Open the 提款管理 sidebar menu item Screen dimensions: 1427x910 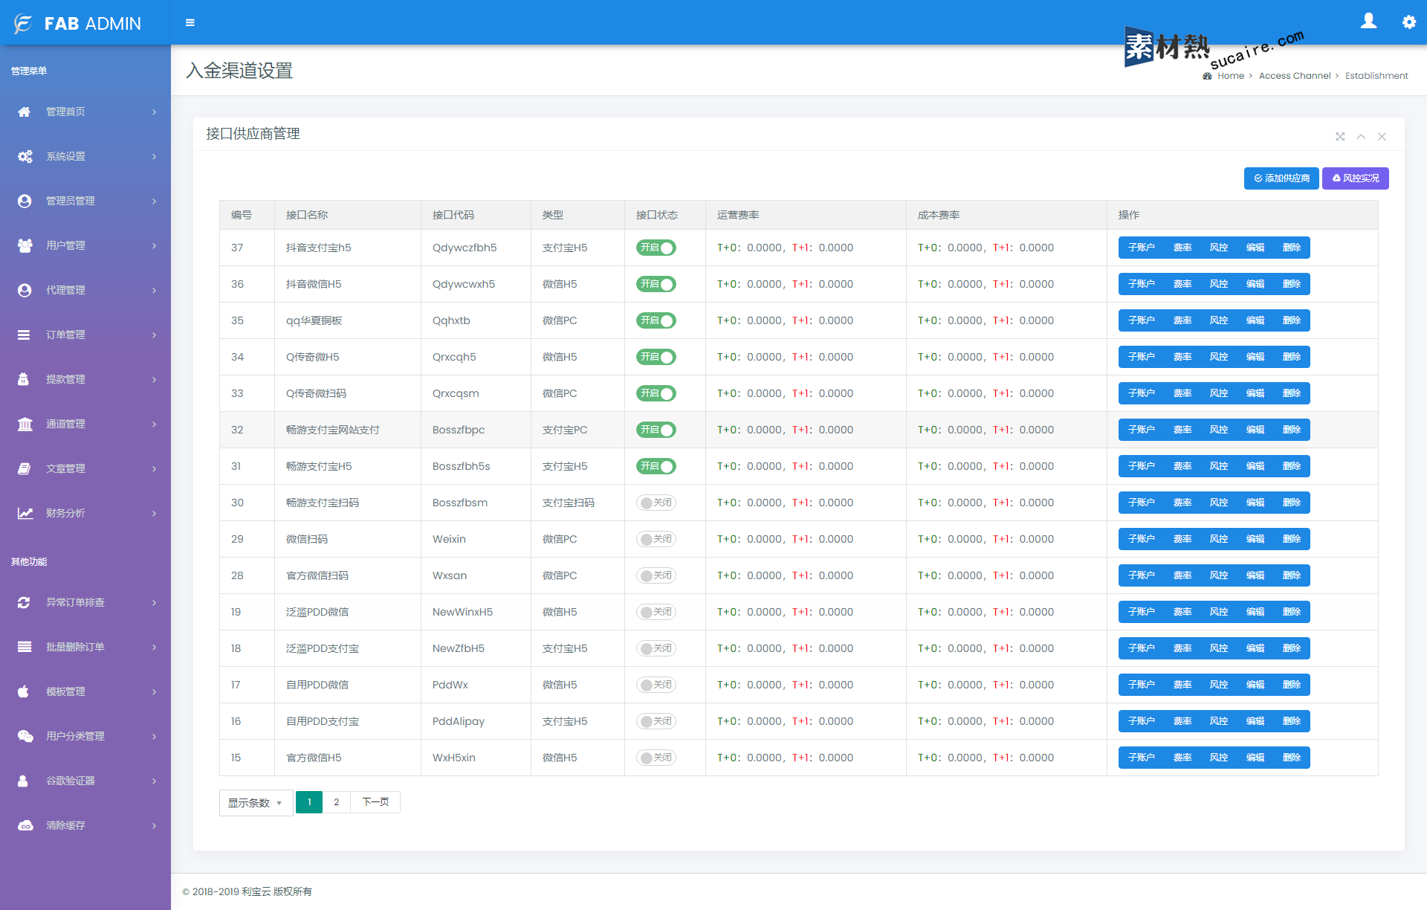85,379
